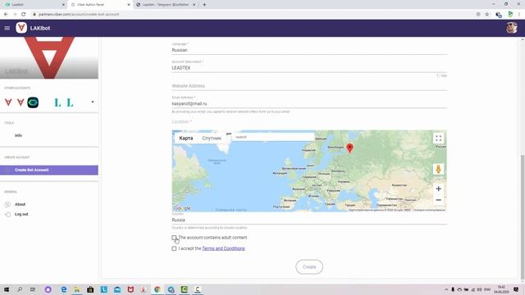This screenshot has width=525, height=295.
Task: Edit the Account Description field LEADTEX
Action: (309, 67)
